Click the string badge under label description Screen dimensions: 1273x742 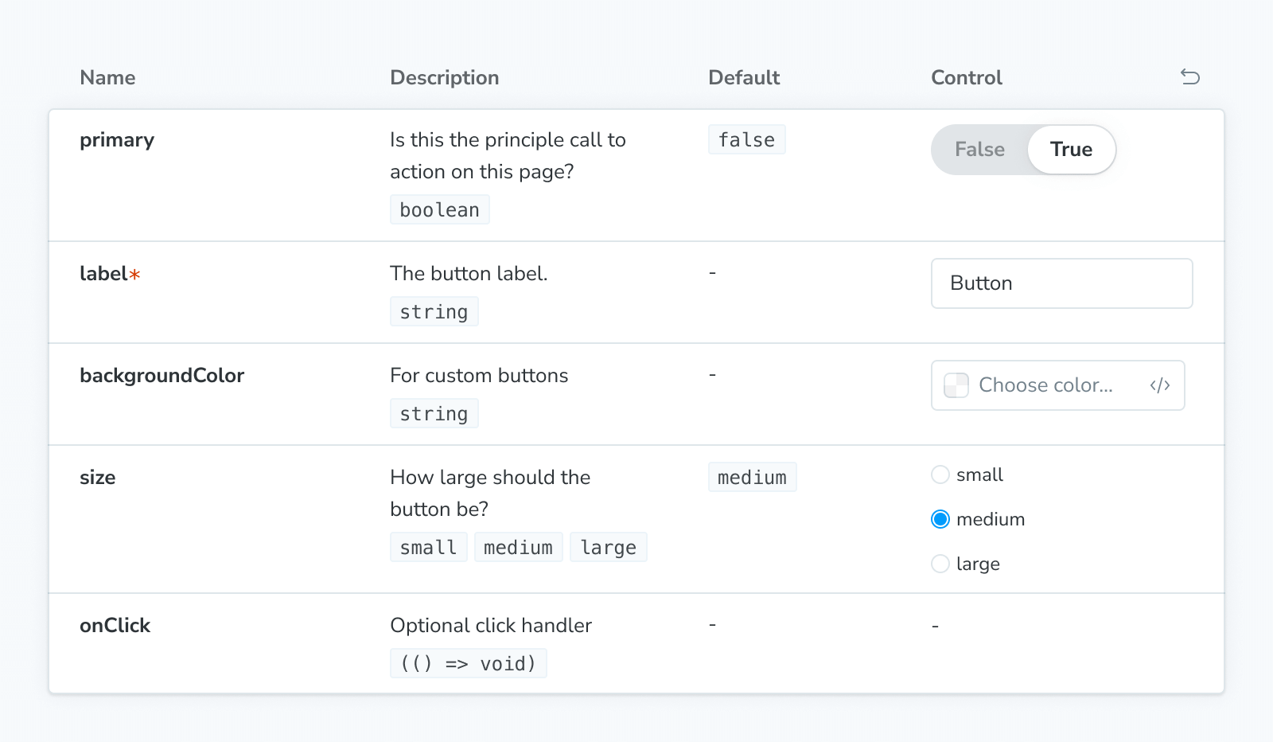434,311
